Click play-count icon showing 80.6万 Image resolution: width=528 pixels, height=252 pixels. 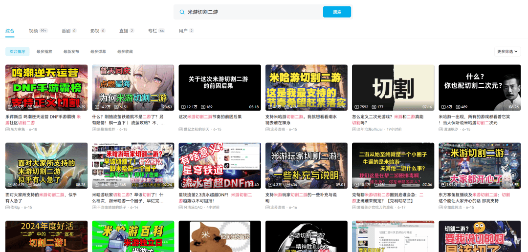pos(10,185)
